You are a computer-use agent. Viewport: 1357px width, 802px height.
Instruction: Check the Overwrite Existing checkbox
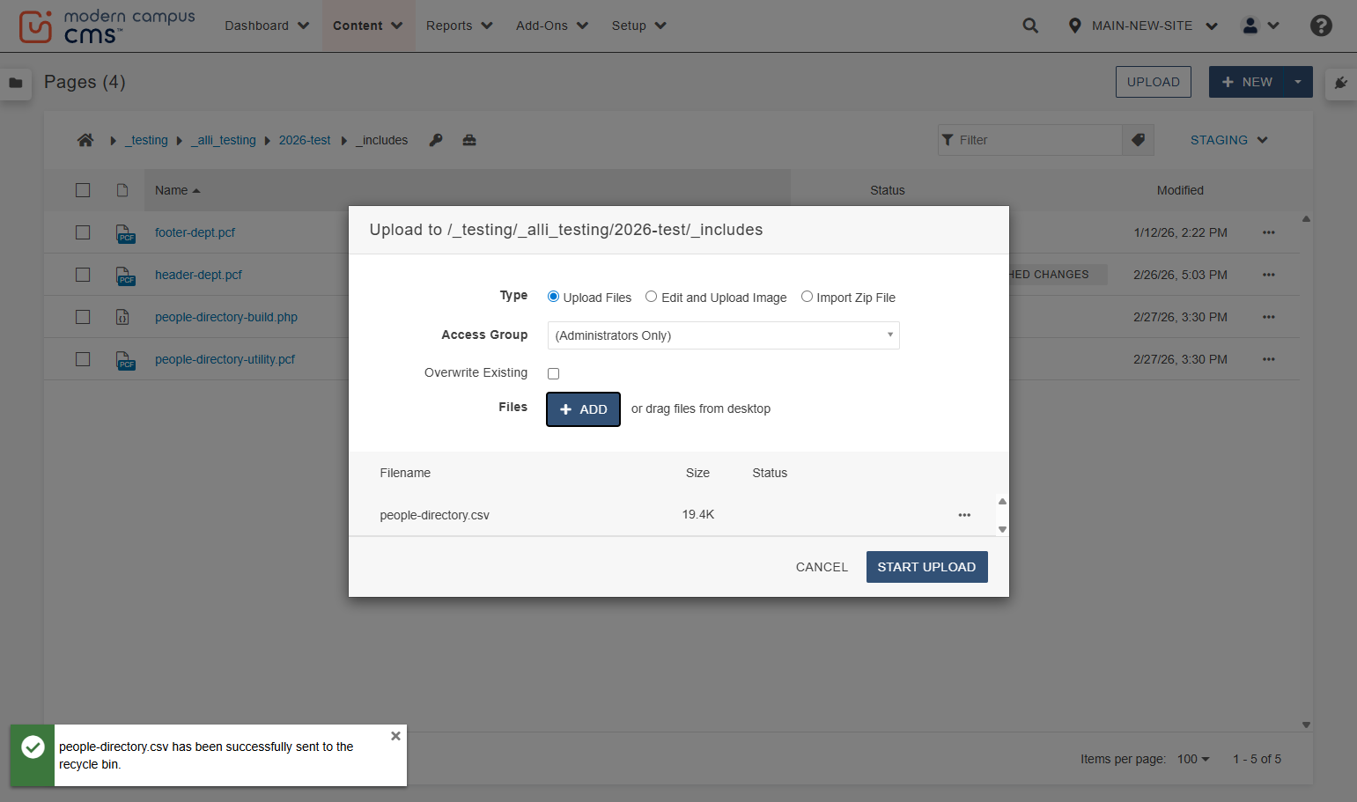(553, 373)
